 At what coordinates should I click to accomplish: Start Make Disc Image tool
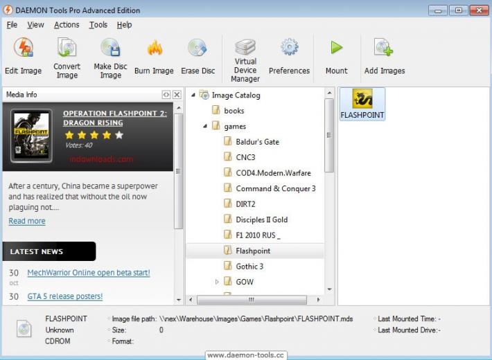coord(110,57)
